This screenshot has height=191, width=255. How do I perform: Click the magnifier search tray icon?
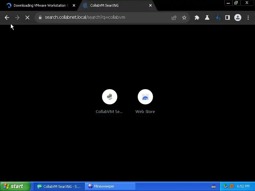point(231,186)
